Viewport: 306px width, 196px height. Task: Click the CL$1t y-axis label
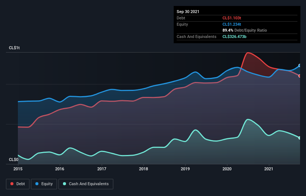tap(14, 48)
